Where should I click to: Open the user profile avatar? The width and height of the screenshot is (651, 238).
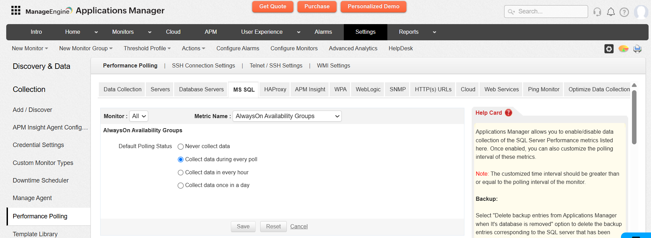[641, 12]
